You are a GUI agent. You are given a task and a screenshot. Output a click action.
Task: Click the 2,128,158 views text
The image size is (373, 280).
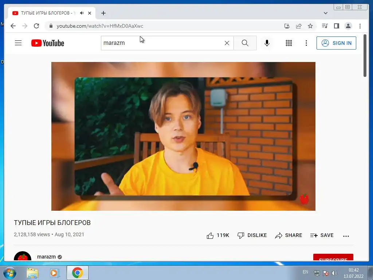[32, 234]
